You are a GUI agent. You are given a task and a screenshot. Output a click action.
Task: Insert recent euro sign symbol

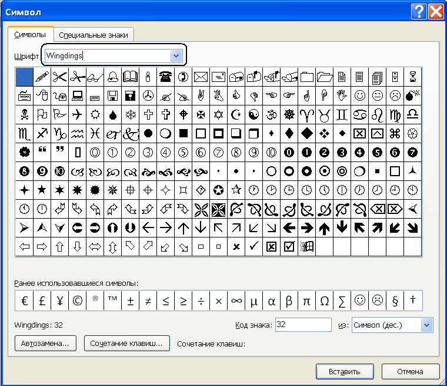point(25,301)
